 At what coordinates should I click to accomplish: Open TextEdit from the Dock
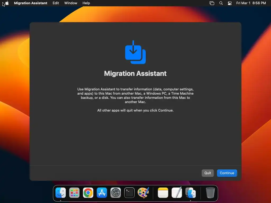177,192
